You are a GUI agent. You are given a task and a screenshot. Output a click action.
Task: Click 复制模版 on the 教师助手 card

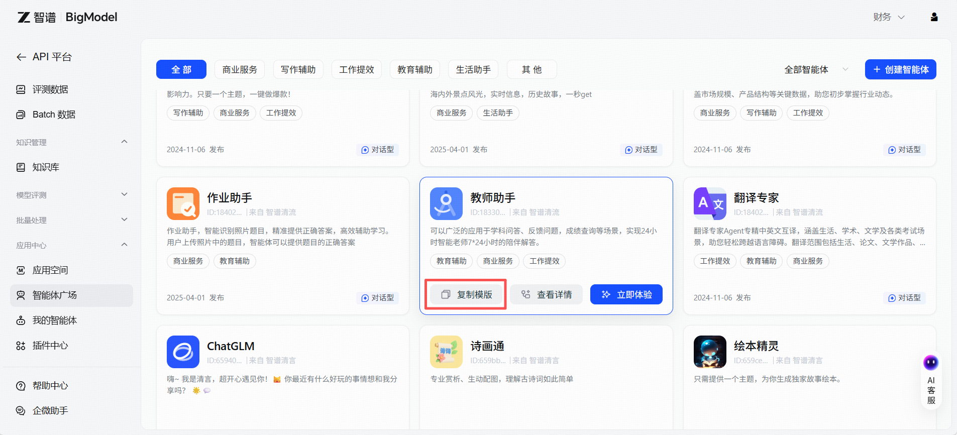[466, 294]
